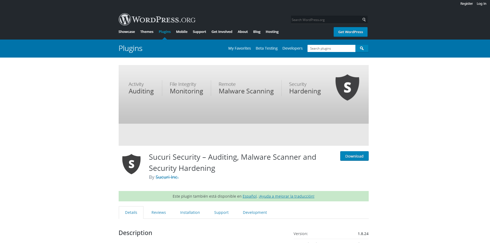This screenshot has width=490, height=243.
Task: Open the Hosting menu item
Action: pos(272,32)
